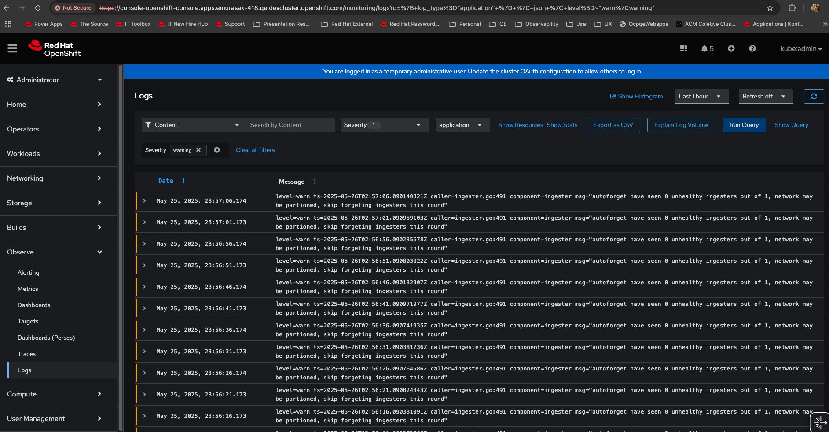Open Alerting under Observe menu
This screenshot has width=829, height=432.
[x=28, y=272]
